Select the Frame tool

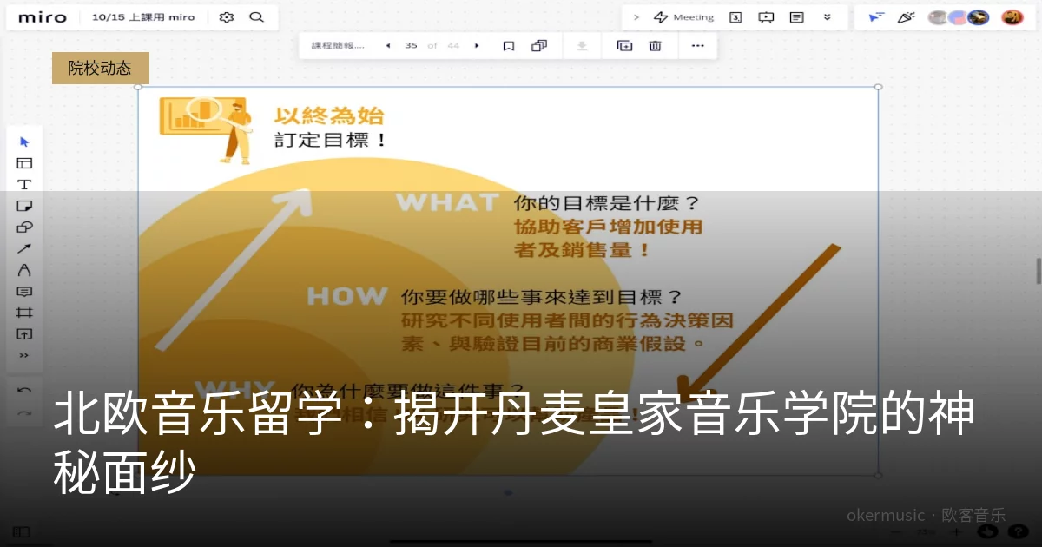click(24, 313)
